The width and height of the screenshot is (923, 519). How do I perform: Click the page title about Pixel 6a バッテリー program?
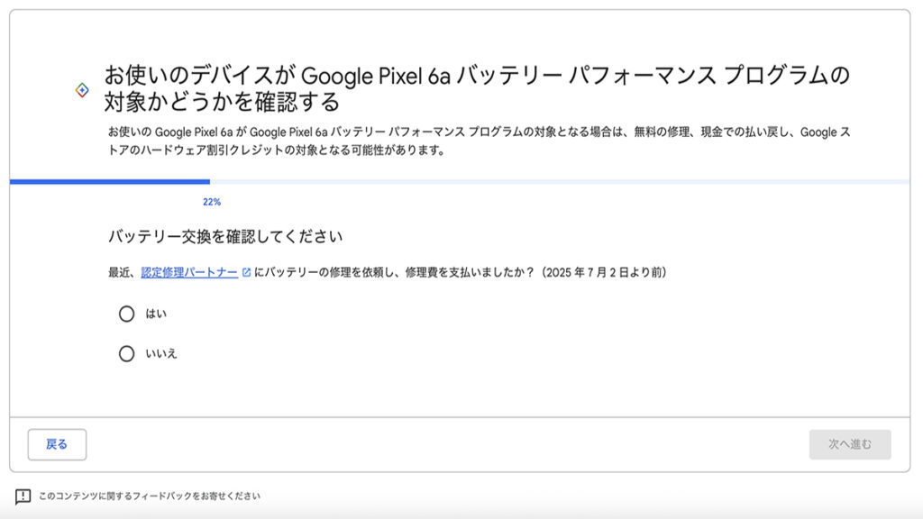[478, 88]
